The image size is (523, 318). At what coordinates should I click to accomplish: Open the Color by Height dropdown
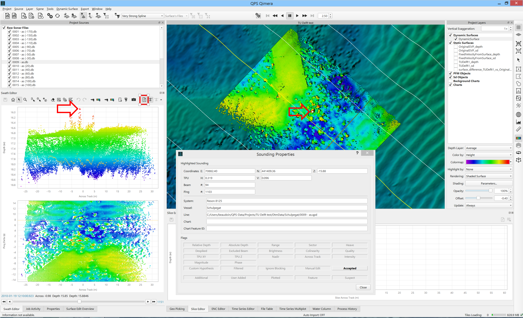pyautogui.click(x=488, y=155)
